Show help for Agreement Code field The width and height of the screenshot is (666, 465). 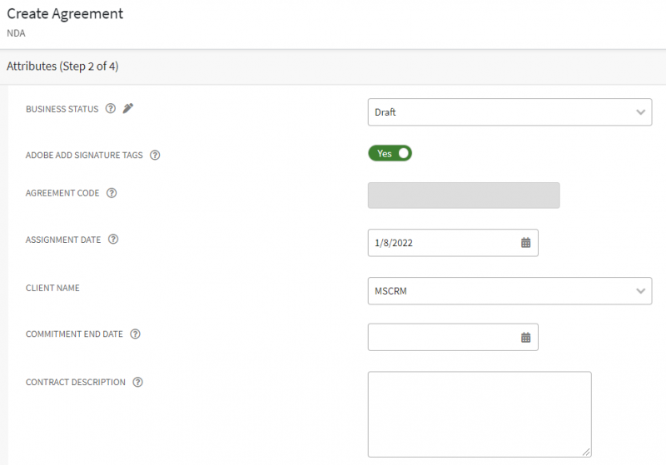112,193
